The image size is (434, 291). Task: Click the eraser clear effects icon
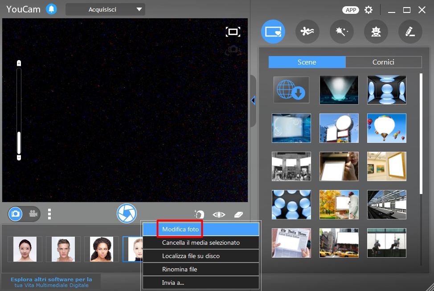coord(238,214)
